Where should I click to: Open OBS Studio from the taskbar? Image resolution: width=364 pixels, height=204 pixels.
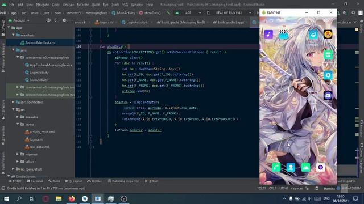tap(124, 198)
